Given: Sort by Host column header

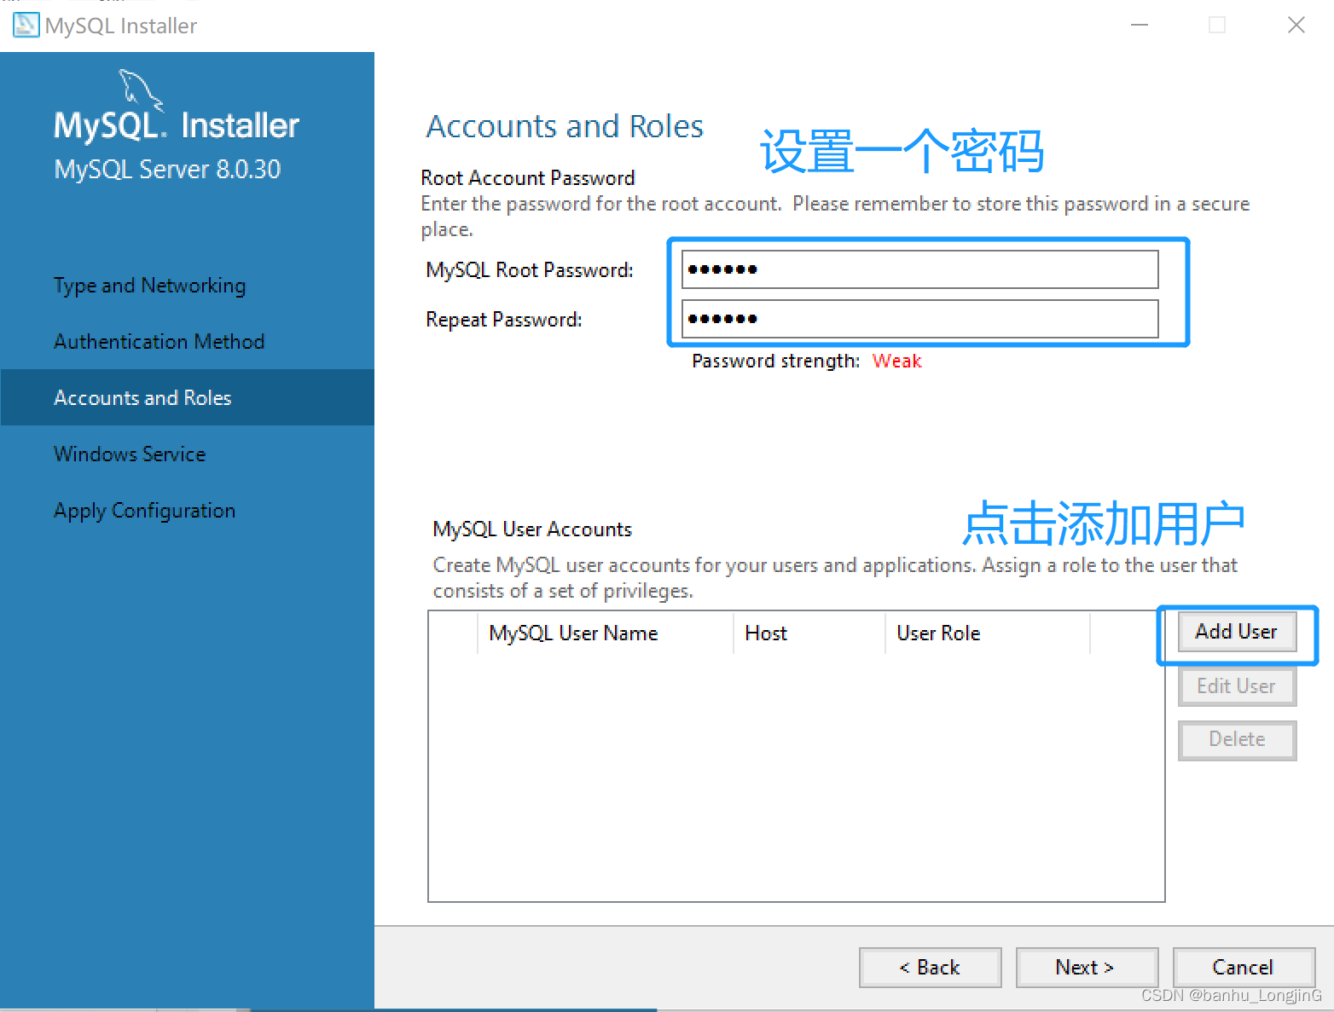Looking at the screenshot, I should (x=809, y=633).
